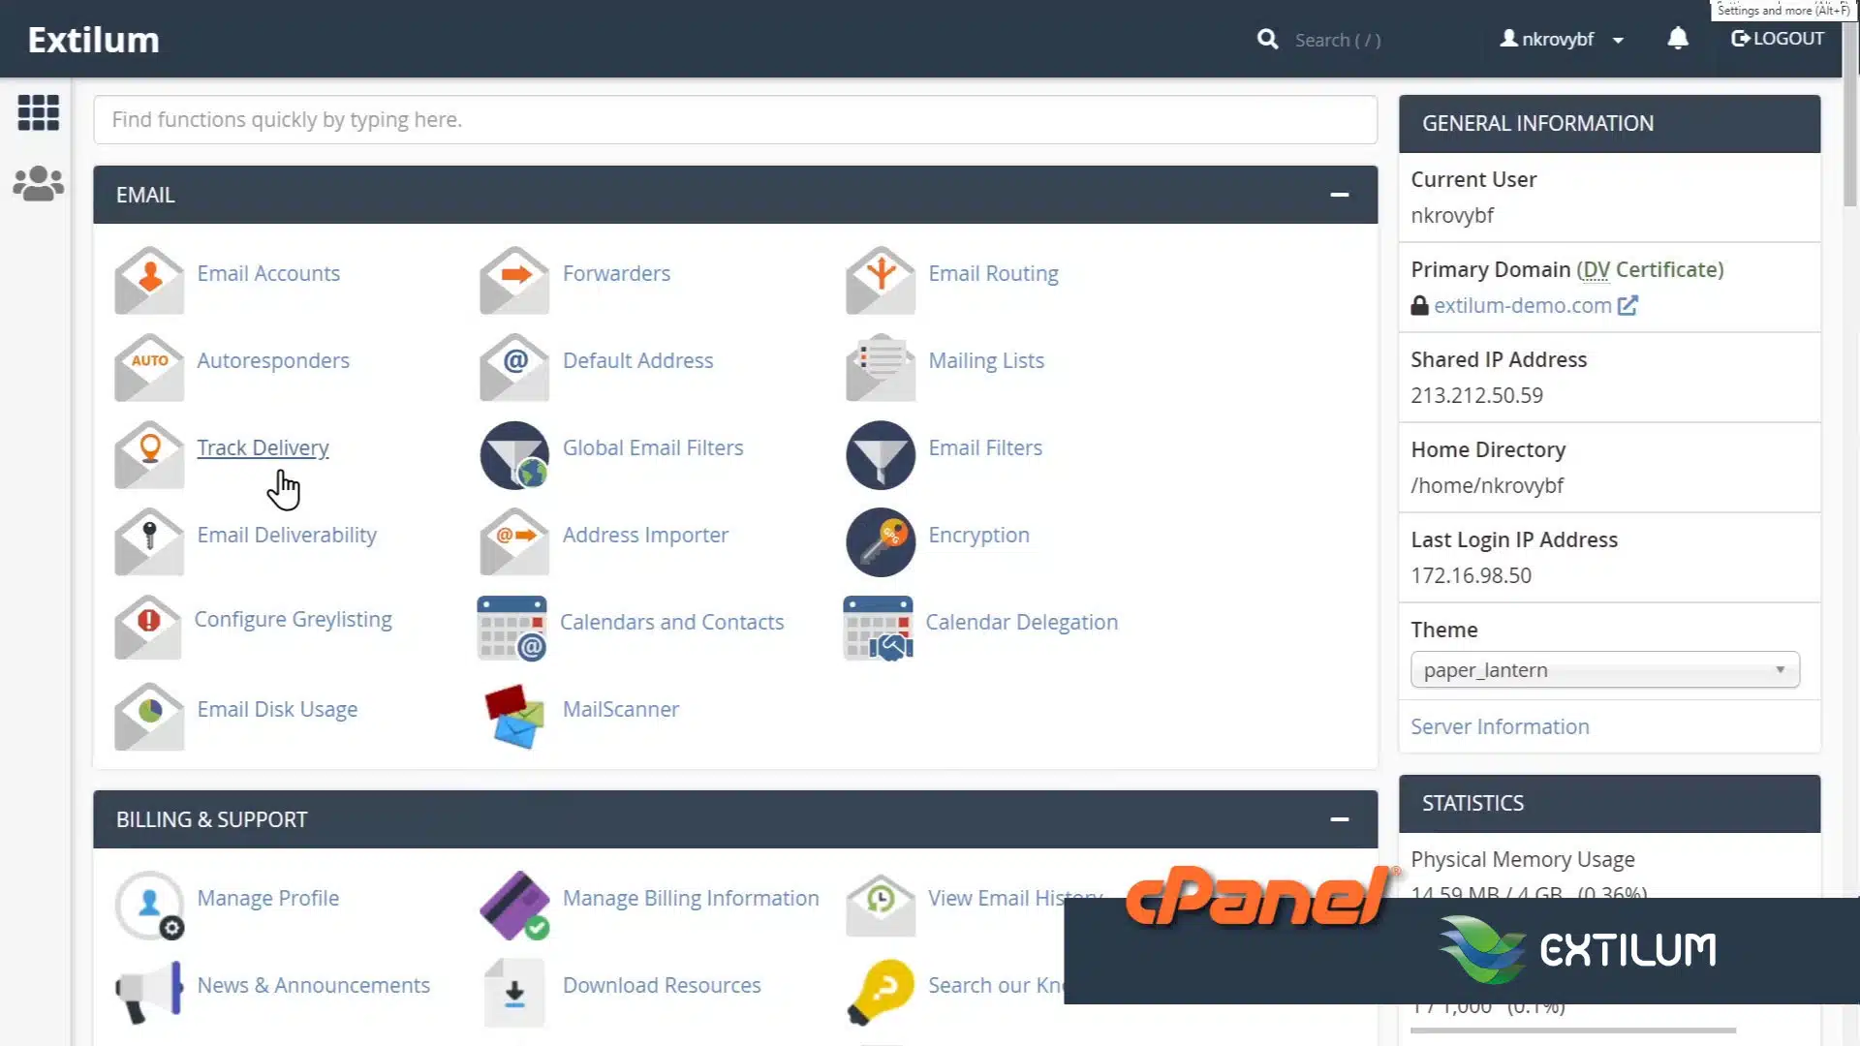Click the Track Delivery link
1860x1046 pixels.
[x=263, y=447]
